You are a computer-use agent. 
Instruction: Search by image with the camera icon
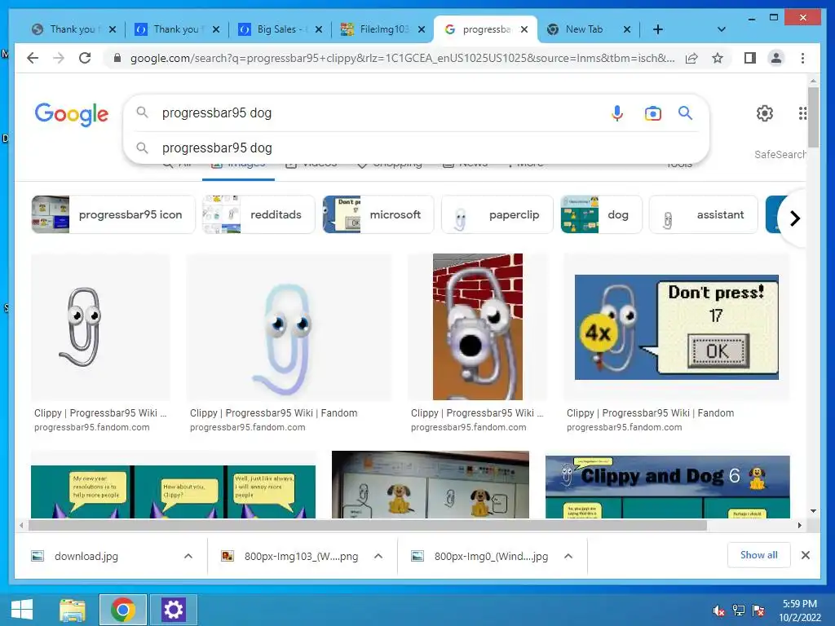pyautogui.click(x=652, y=112)
